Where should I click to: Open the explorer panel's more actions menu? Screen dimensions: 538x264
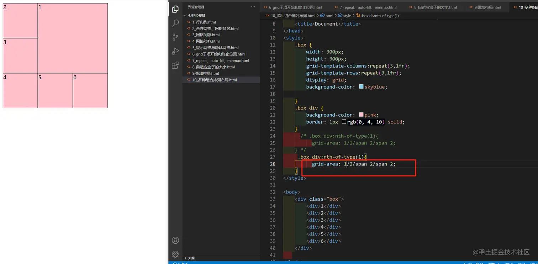point(253,7)
